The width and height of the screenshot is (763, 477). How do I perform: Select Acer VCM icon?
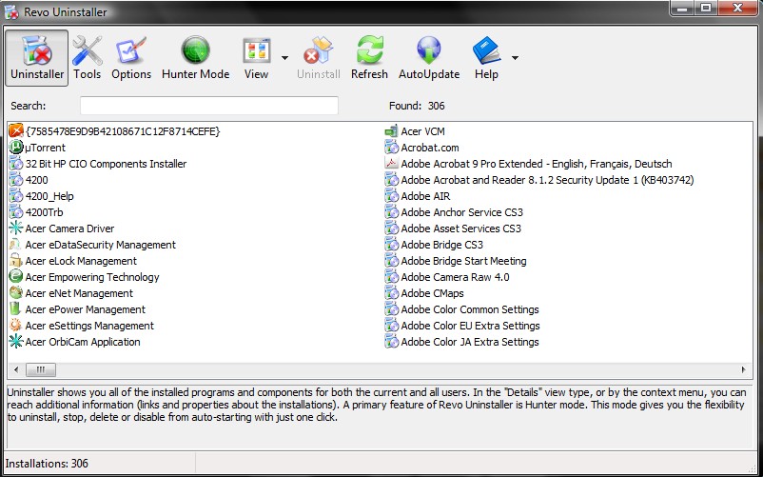point(392,131)
